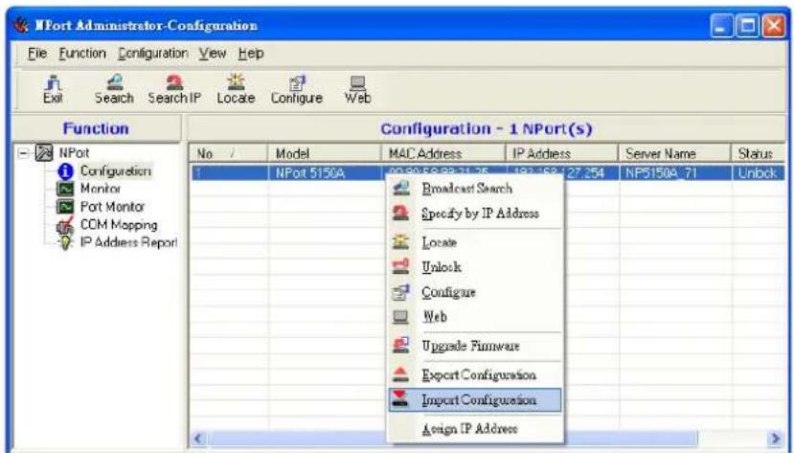The image size is (794, 453).
Task: Click the Web icon in context menu
Action: (401, 317)
